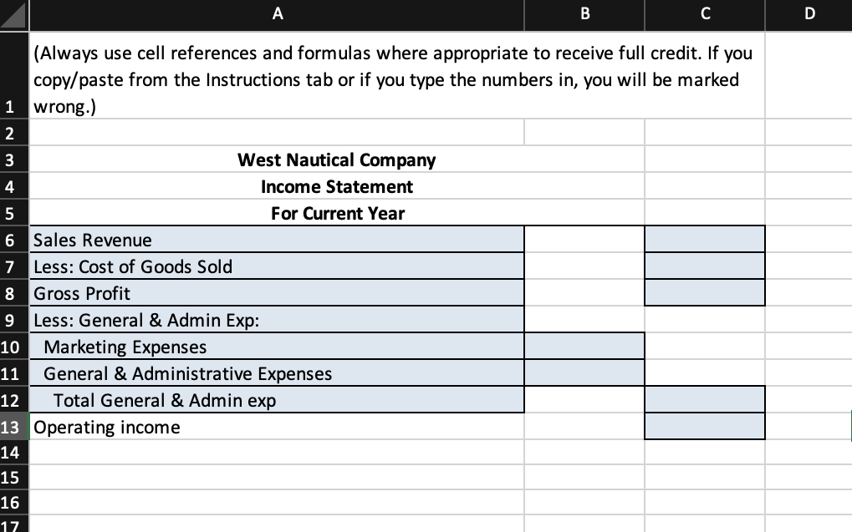Select the Marketing Expenses cell
The width and height of the screenshot is (852, 532).
coord(276,347)
